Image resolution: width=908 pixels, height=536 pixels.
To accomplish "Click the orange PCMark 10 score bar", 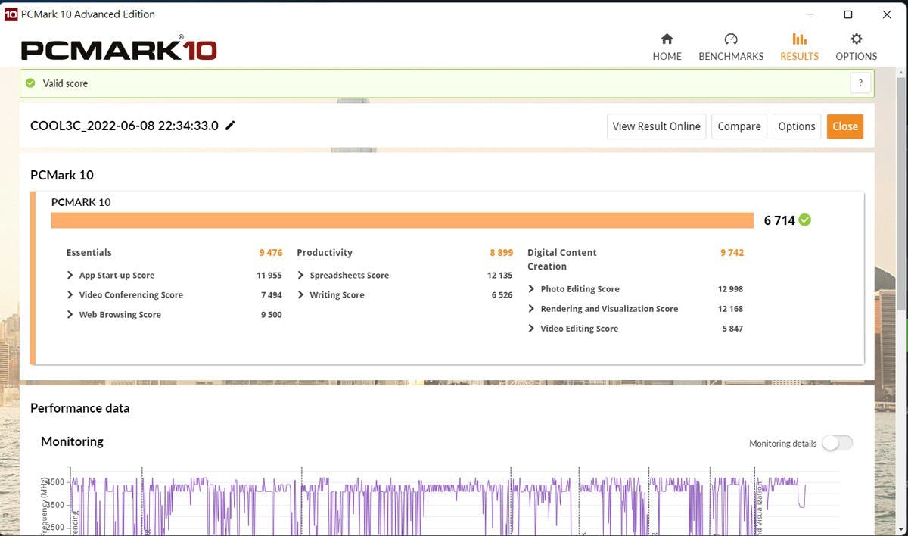I will click(x=402, y=220).
